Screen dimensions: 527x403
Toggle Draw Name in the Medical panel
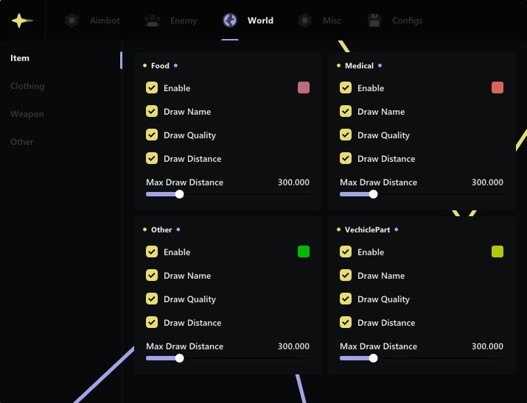point(346,112)
